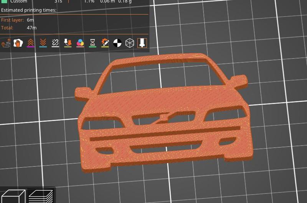Toggle Travel moves visibility icon
The width and height of the screenshot is (307, 203).
point(6,43)
